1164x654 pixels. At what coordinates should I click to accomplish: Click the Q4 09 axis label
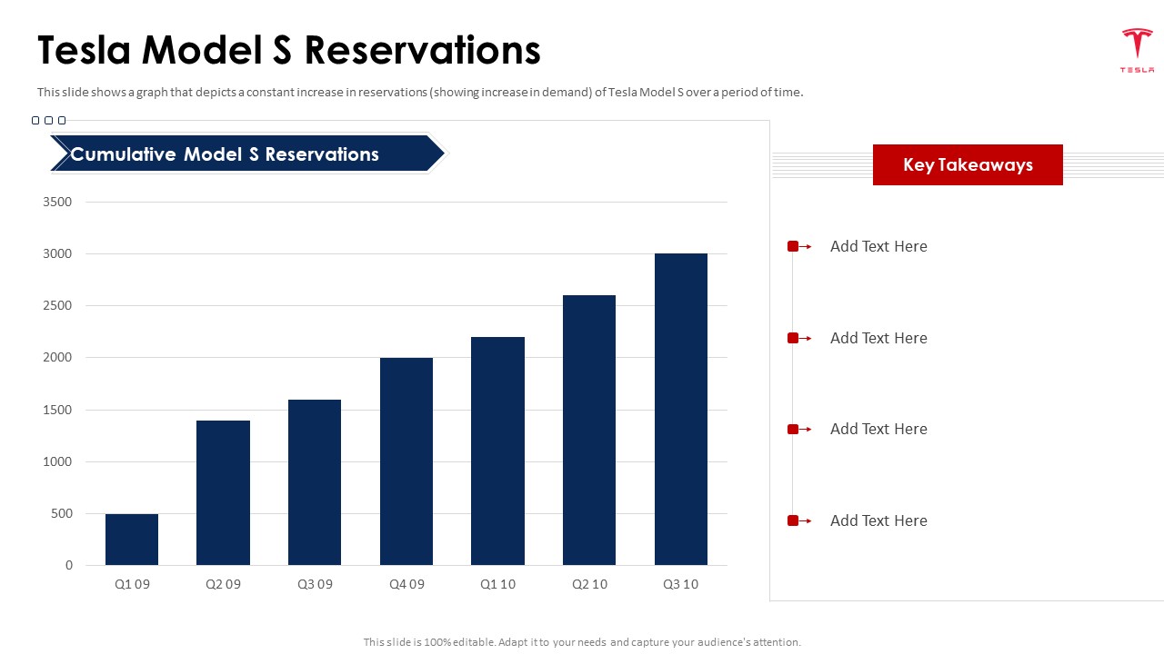click(x=406, y=584)
